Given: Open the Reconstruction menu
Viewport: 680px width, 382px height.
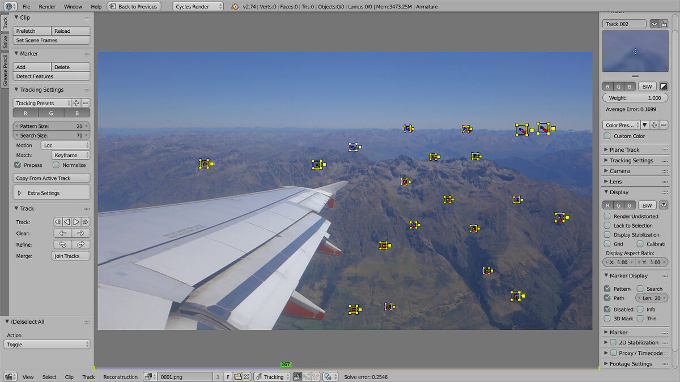Looking at the screenshot, I should (120, 376).
